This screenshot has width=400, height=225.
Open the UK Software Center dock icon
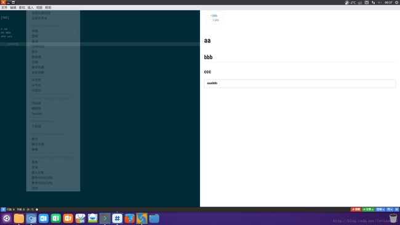pyautogui.click(x=81, y=218)
